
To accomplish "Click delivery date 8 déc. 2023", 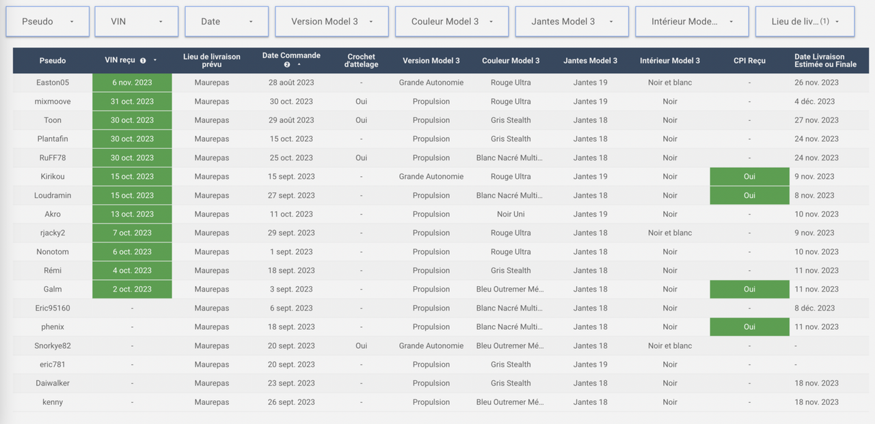I will point(815,308).
